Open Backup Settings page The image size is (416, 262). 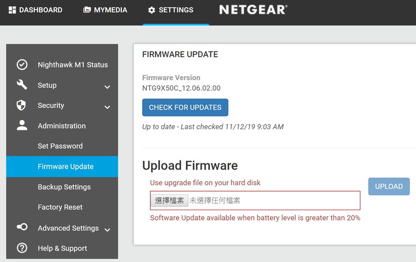64,187
